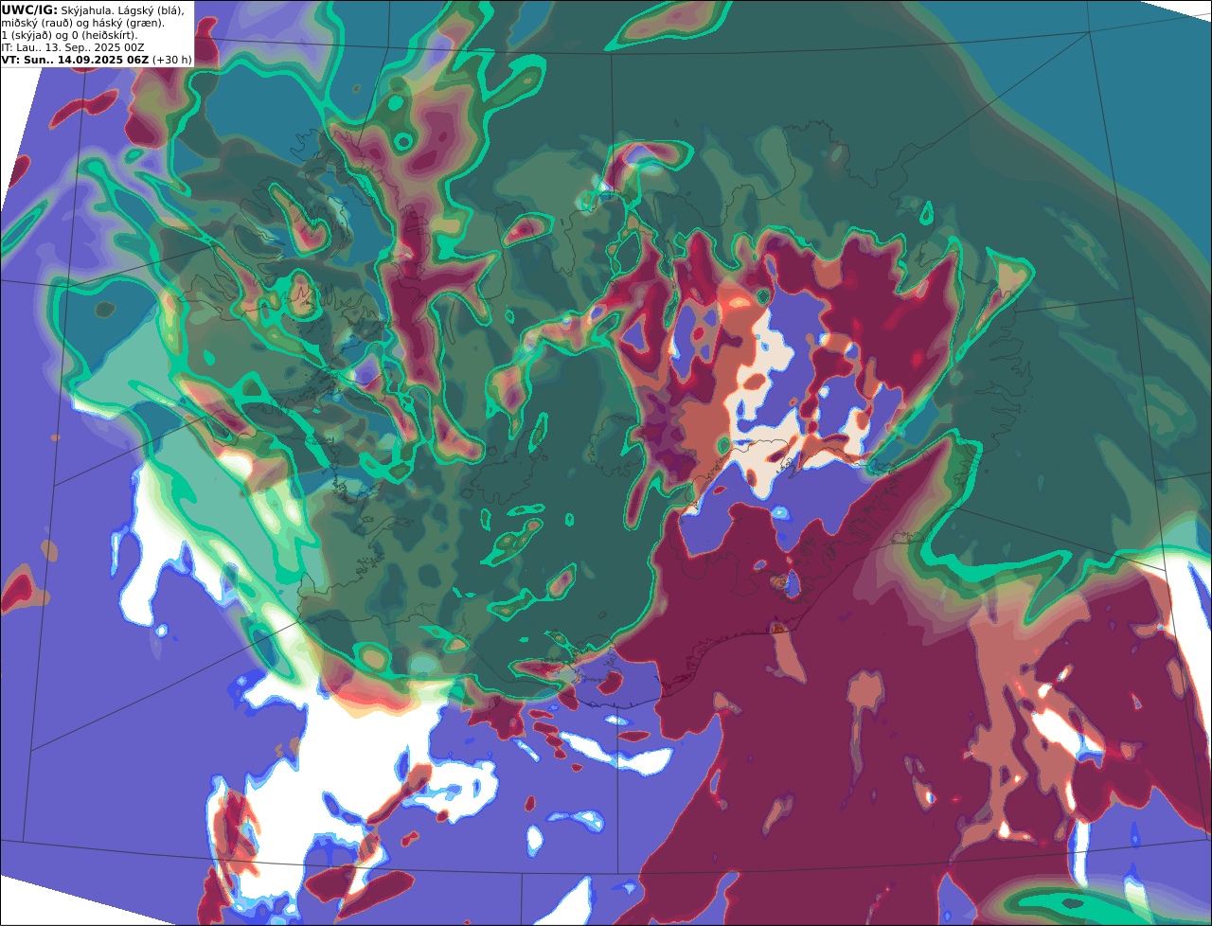Click the 'VT: Sun.. 14.09.2025 06Z' valid time
Screen dimensions: 1212x926
tap(75, 60)
